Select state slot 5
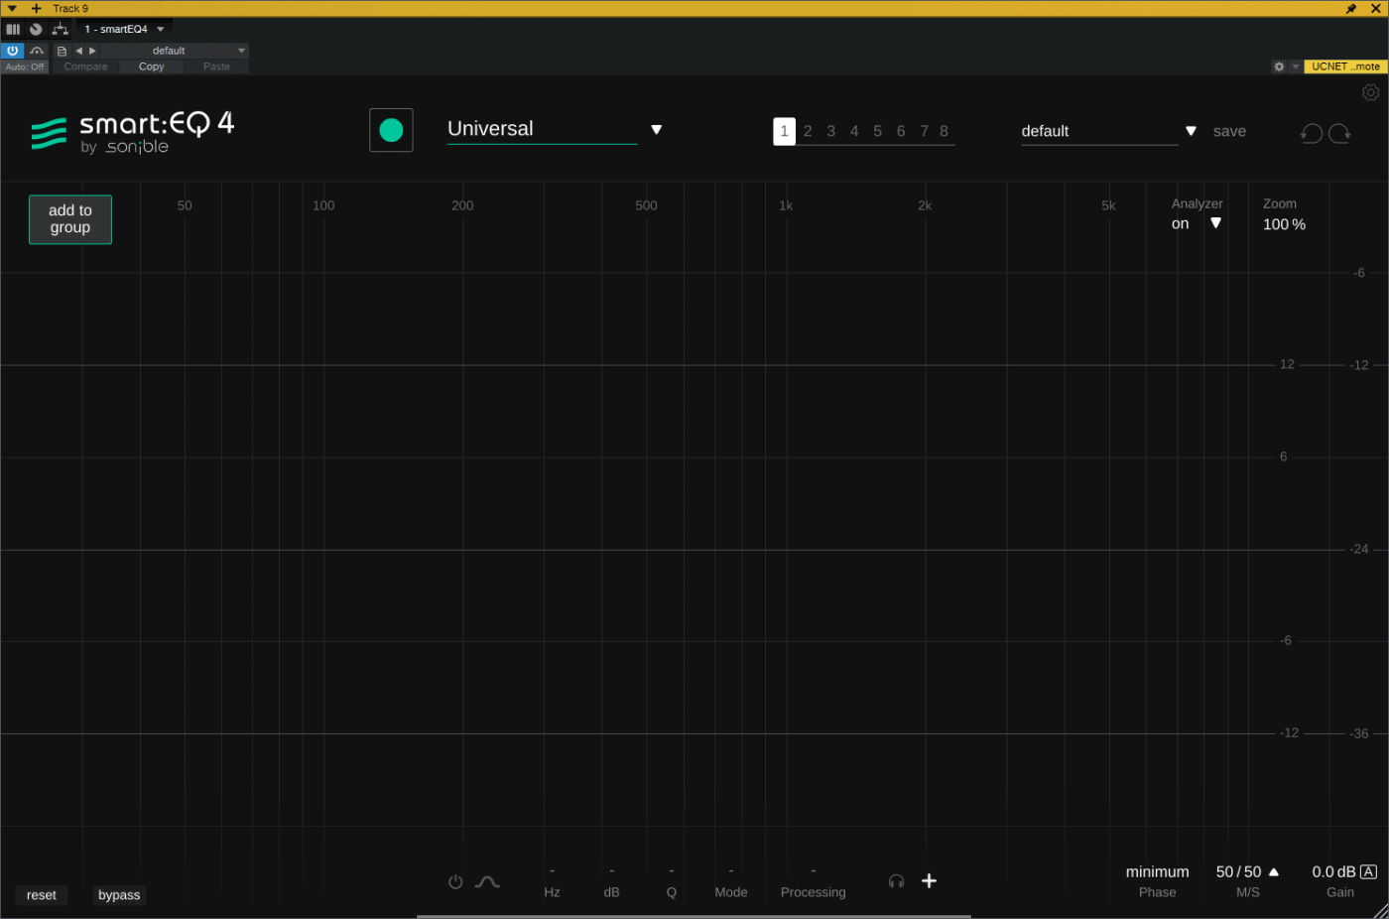 tap(877, 131)
